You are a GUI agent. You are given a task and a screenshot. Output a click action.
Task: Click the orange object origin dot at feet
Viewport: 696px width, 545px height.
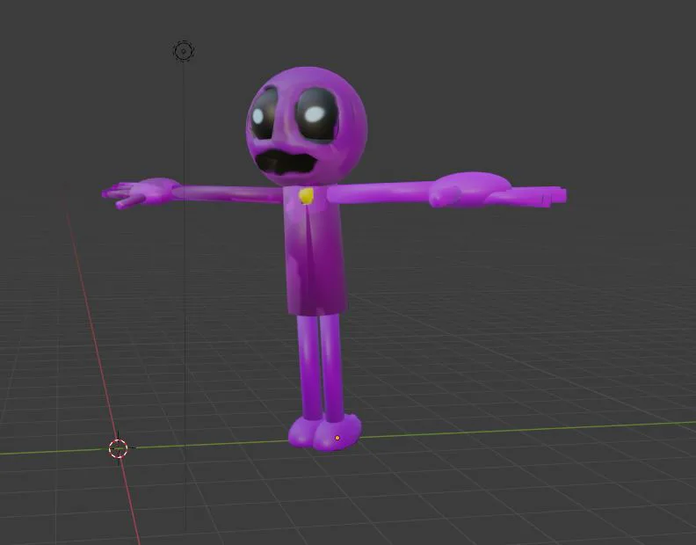coord(337,438)
